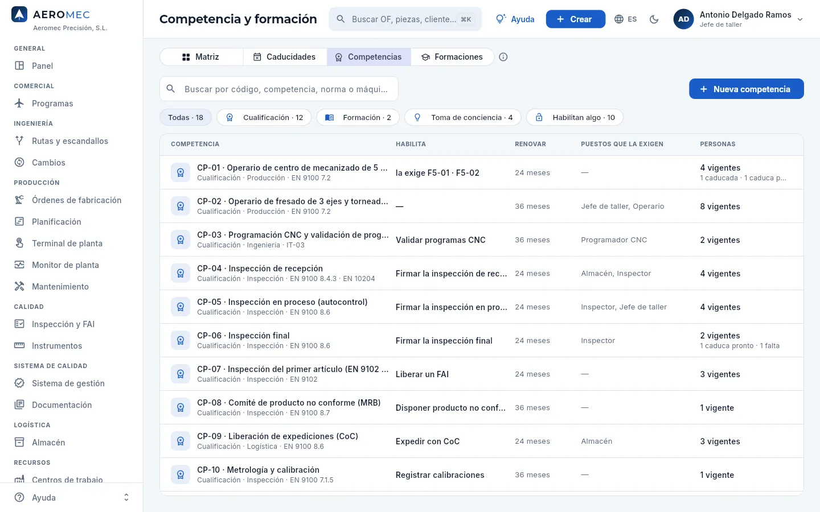820x512 pixels.
Task: Filter by Cualificación · 12 chip
Action: point(264,118)
